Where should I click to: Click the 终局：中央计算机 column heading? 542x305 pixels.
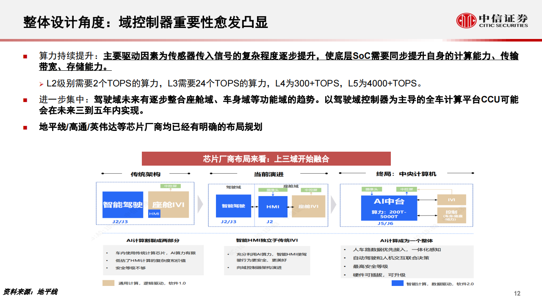pos(406,174)
